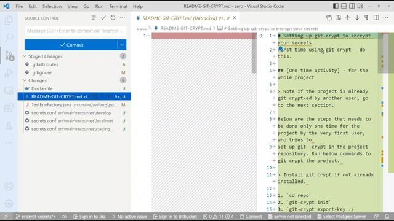Close the README-GIT-CRYPT.md tab
Viewport: 394px width, 221px height.
(x=235, y=18)
